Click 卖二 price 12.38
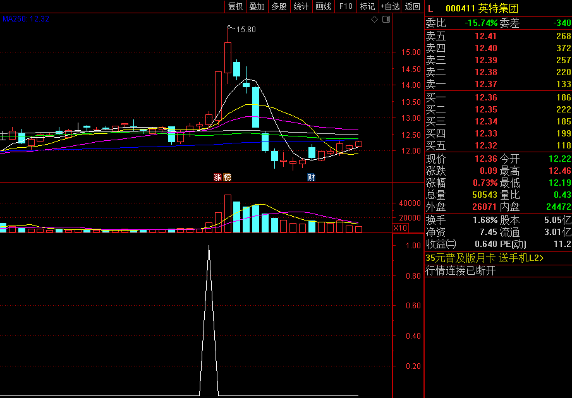Screen dimensions: 572x398 coord(485,72)
